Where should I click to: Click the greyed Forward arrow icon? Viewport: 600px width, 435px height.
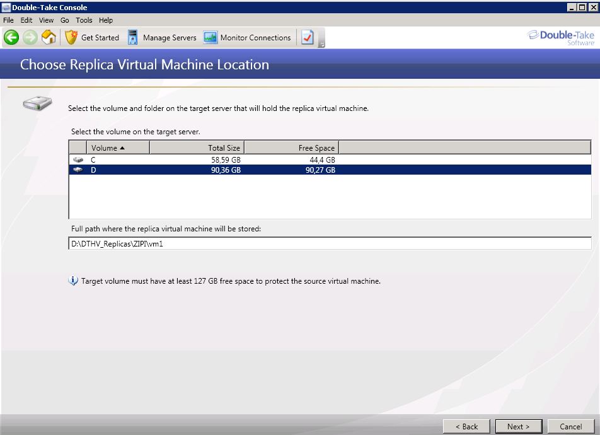(30, 38)
